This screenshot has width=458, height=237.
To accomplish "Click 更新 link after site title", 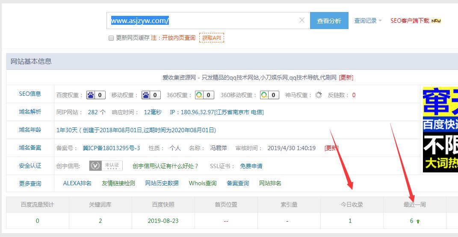I will pos(346,77).
